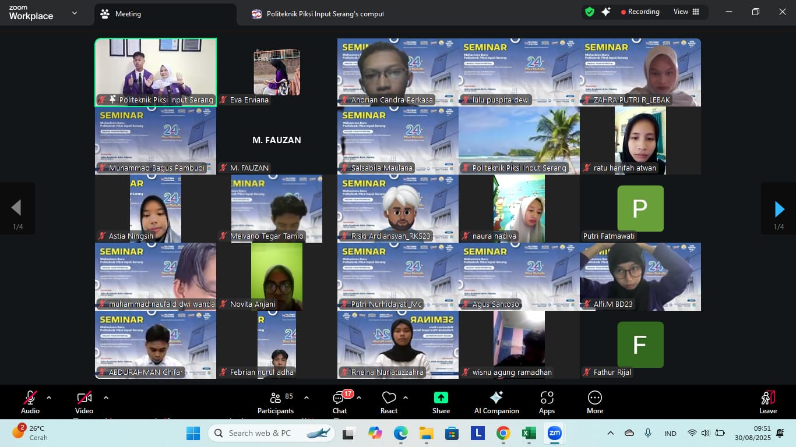Open the View layout dropdown
This screenshot has width=796, height=447.
pos(686,12)
